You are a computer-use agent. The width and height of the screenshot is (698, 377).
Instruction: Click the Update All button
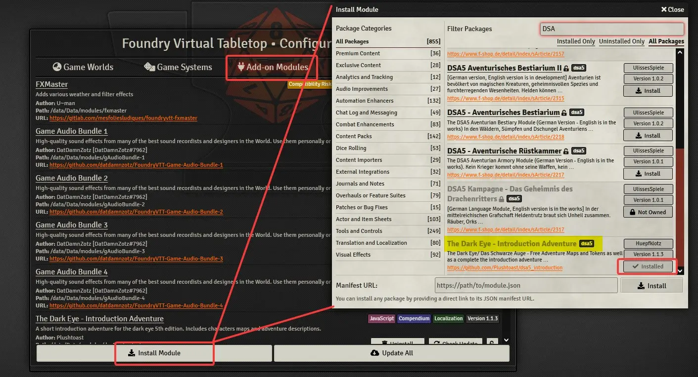pyautogui.click(x=391, y=353)
